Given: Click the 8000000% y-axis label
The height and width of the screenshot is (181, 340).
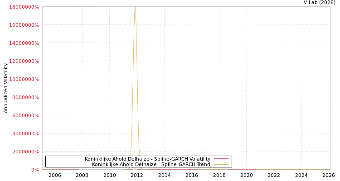Looking at the screenshot, I should click(25, 97).
